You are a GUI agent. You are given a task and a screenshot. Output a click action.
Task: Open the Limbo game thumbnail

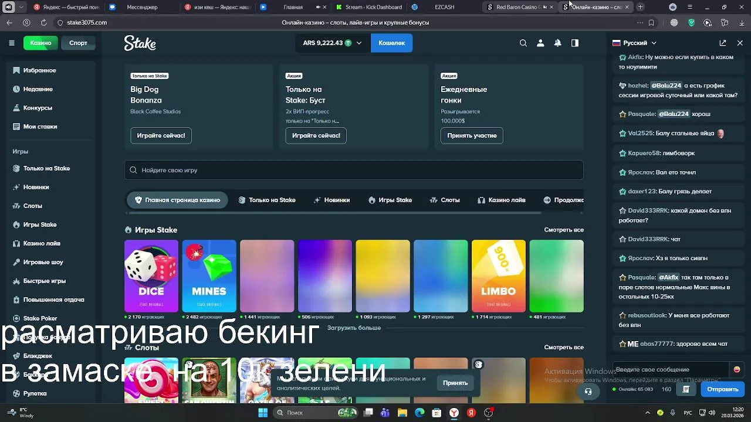498,276
